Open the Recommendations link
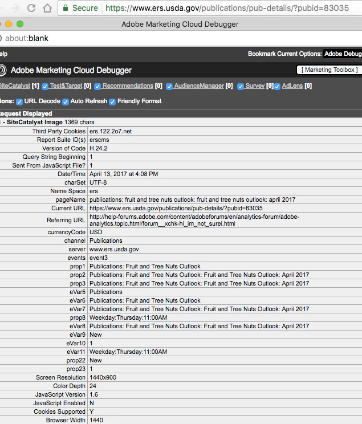The width and height of the screenshot is (362, 424). tap(128, 85)
